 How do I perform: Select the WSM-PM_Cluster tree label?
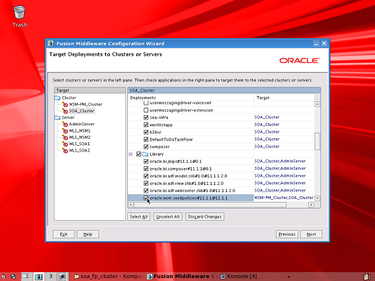pyautogui.click(x=86, y=104)
